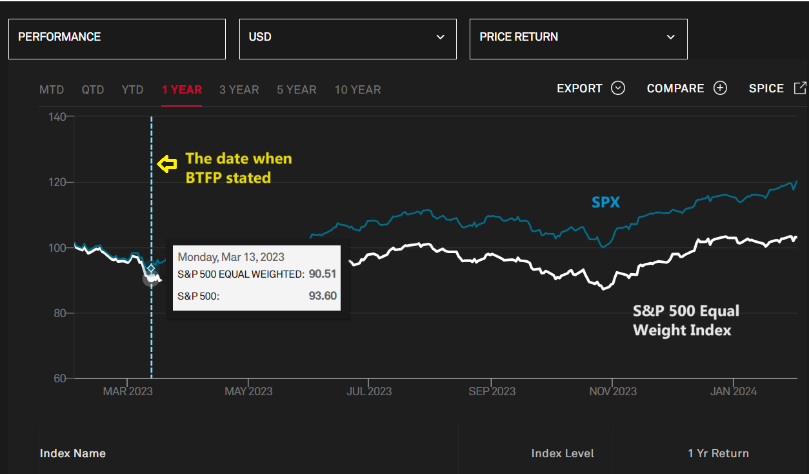Switch to the 10 Year tab
This screenshot has width=809, height=474.
(x=357, y=90)
